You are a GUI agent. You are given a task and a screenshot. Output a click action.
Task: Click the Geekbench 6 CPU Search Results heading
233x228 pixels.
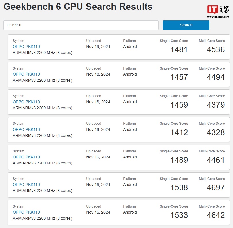[x=78, y=7]
